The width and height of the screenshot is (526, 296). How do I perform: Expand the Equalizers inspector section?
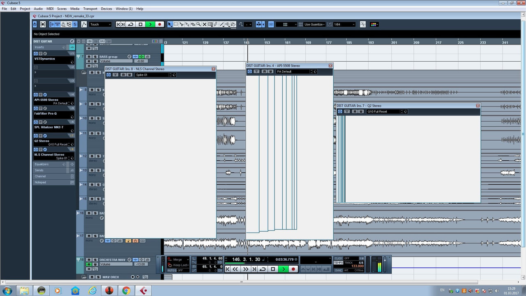(x=54, y=164)
